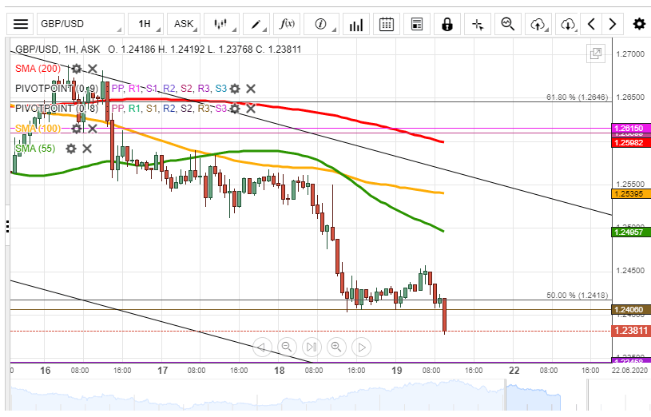Click the magnifier zoom chart tool
Screen dimensions: 651x417
click(508, 24)
